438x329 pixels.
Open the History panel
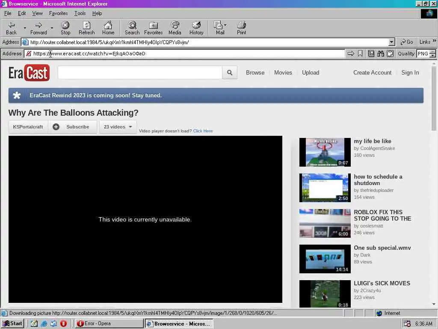point(196,28)
